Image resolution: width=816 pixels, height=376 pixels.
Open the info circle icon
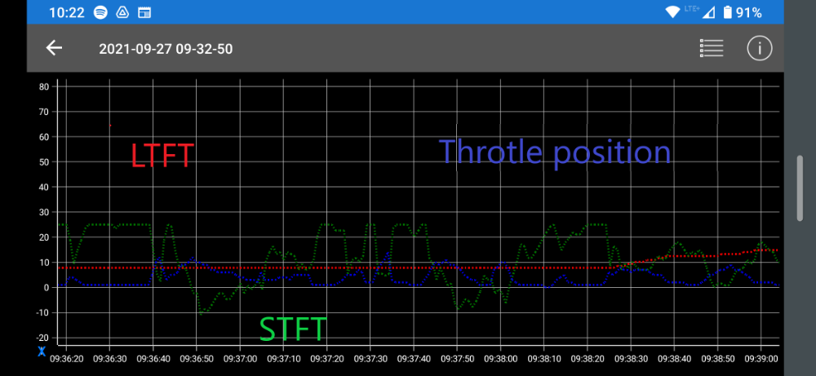pos(759,48)
